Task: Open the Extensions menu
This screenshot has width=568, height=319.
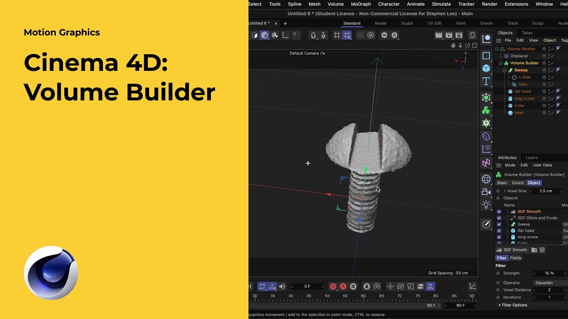Action: (516, 4)
